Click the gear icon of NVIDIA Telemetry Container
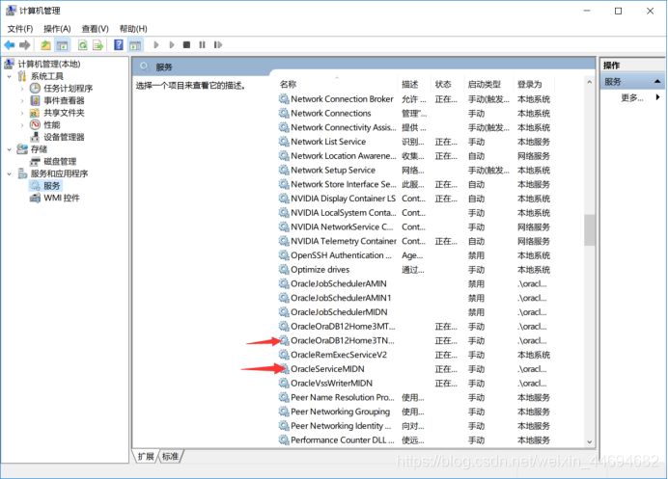The height and width of the screenshot is (479, 668). pyautogui.click(x=284, y=241)
